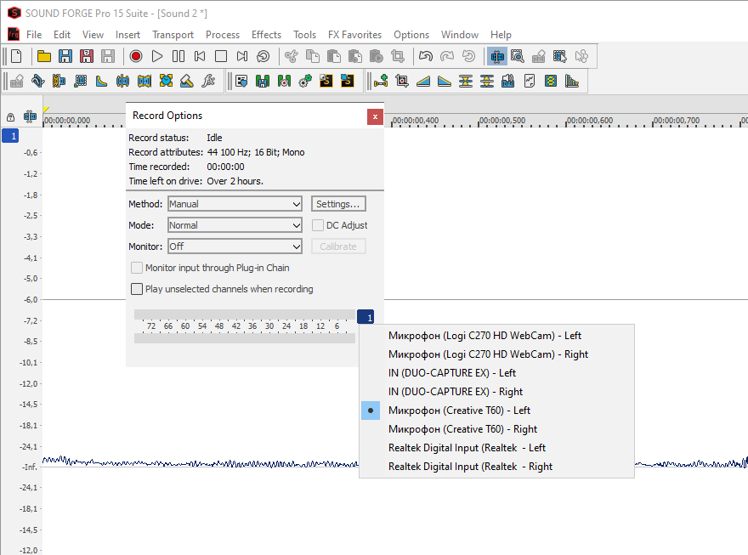Viewport: 748px width, 555px height.
Task: Click the Fade In ramp icon
Action: (423, 81)
